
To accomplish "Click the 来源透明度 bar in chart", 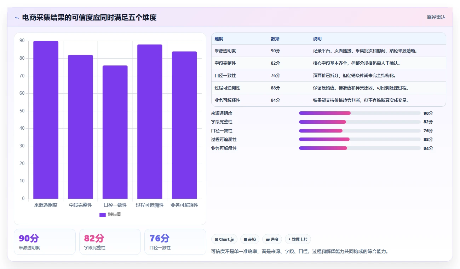I will [x=46, y=120].
